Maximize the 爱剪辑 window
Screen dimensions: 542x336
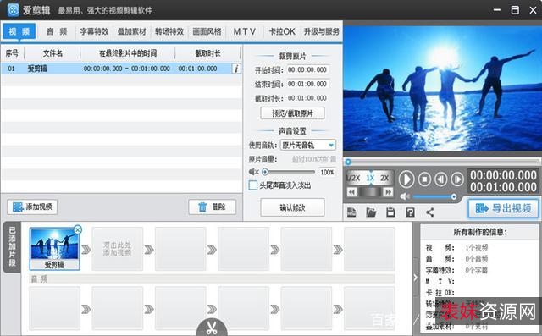point(515,9)
